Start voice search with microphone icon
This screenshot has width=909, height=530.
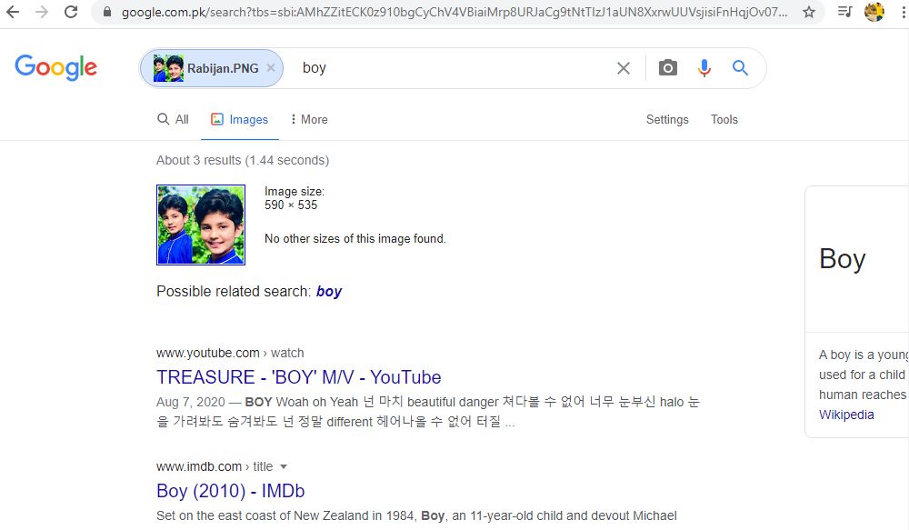pos(704,68)
